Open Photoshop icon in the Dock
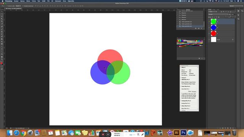The image size is (244, 137). [183, 133]
